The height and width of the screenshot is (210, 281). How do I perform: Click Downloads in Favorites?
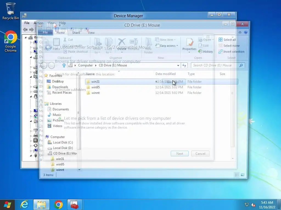(60, 87)
